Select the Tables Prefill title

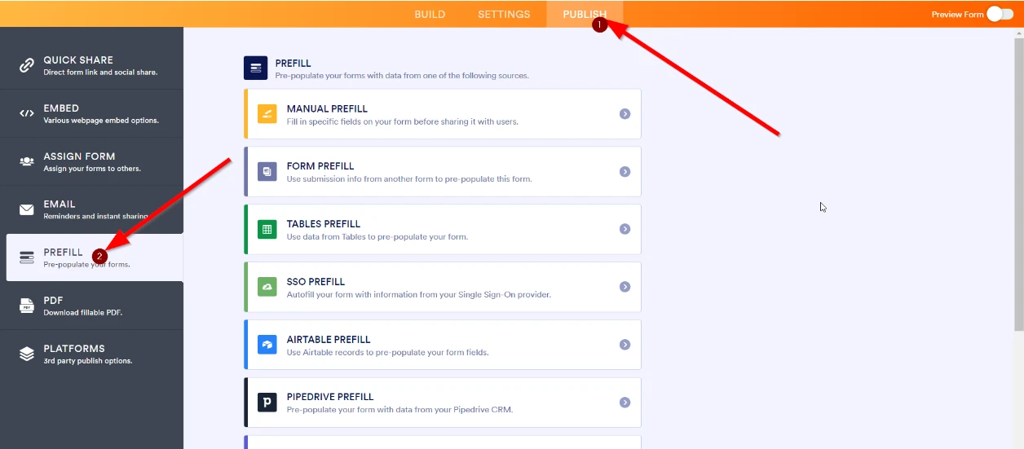click(x=324, y=224)
